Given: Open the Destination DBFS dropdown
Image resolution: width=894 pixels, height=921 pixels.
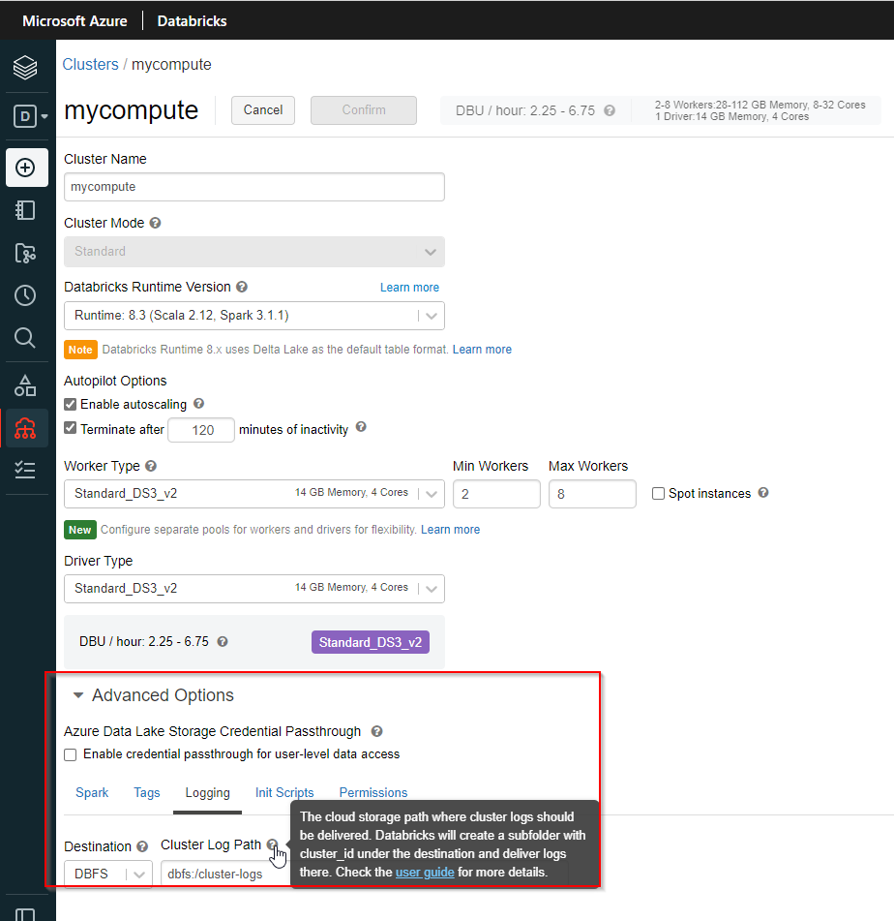Looking at the screenshot, I should tap(108, 874).
